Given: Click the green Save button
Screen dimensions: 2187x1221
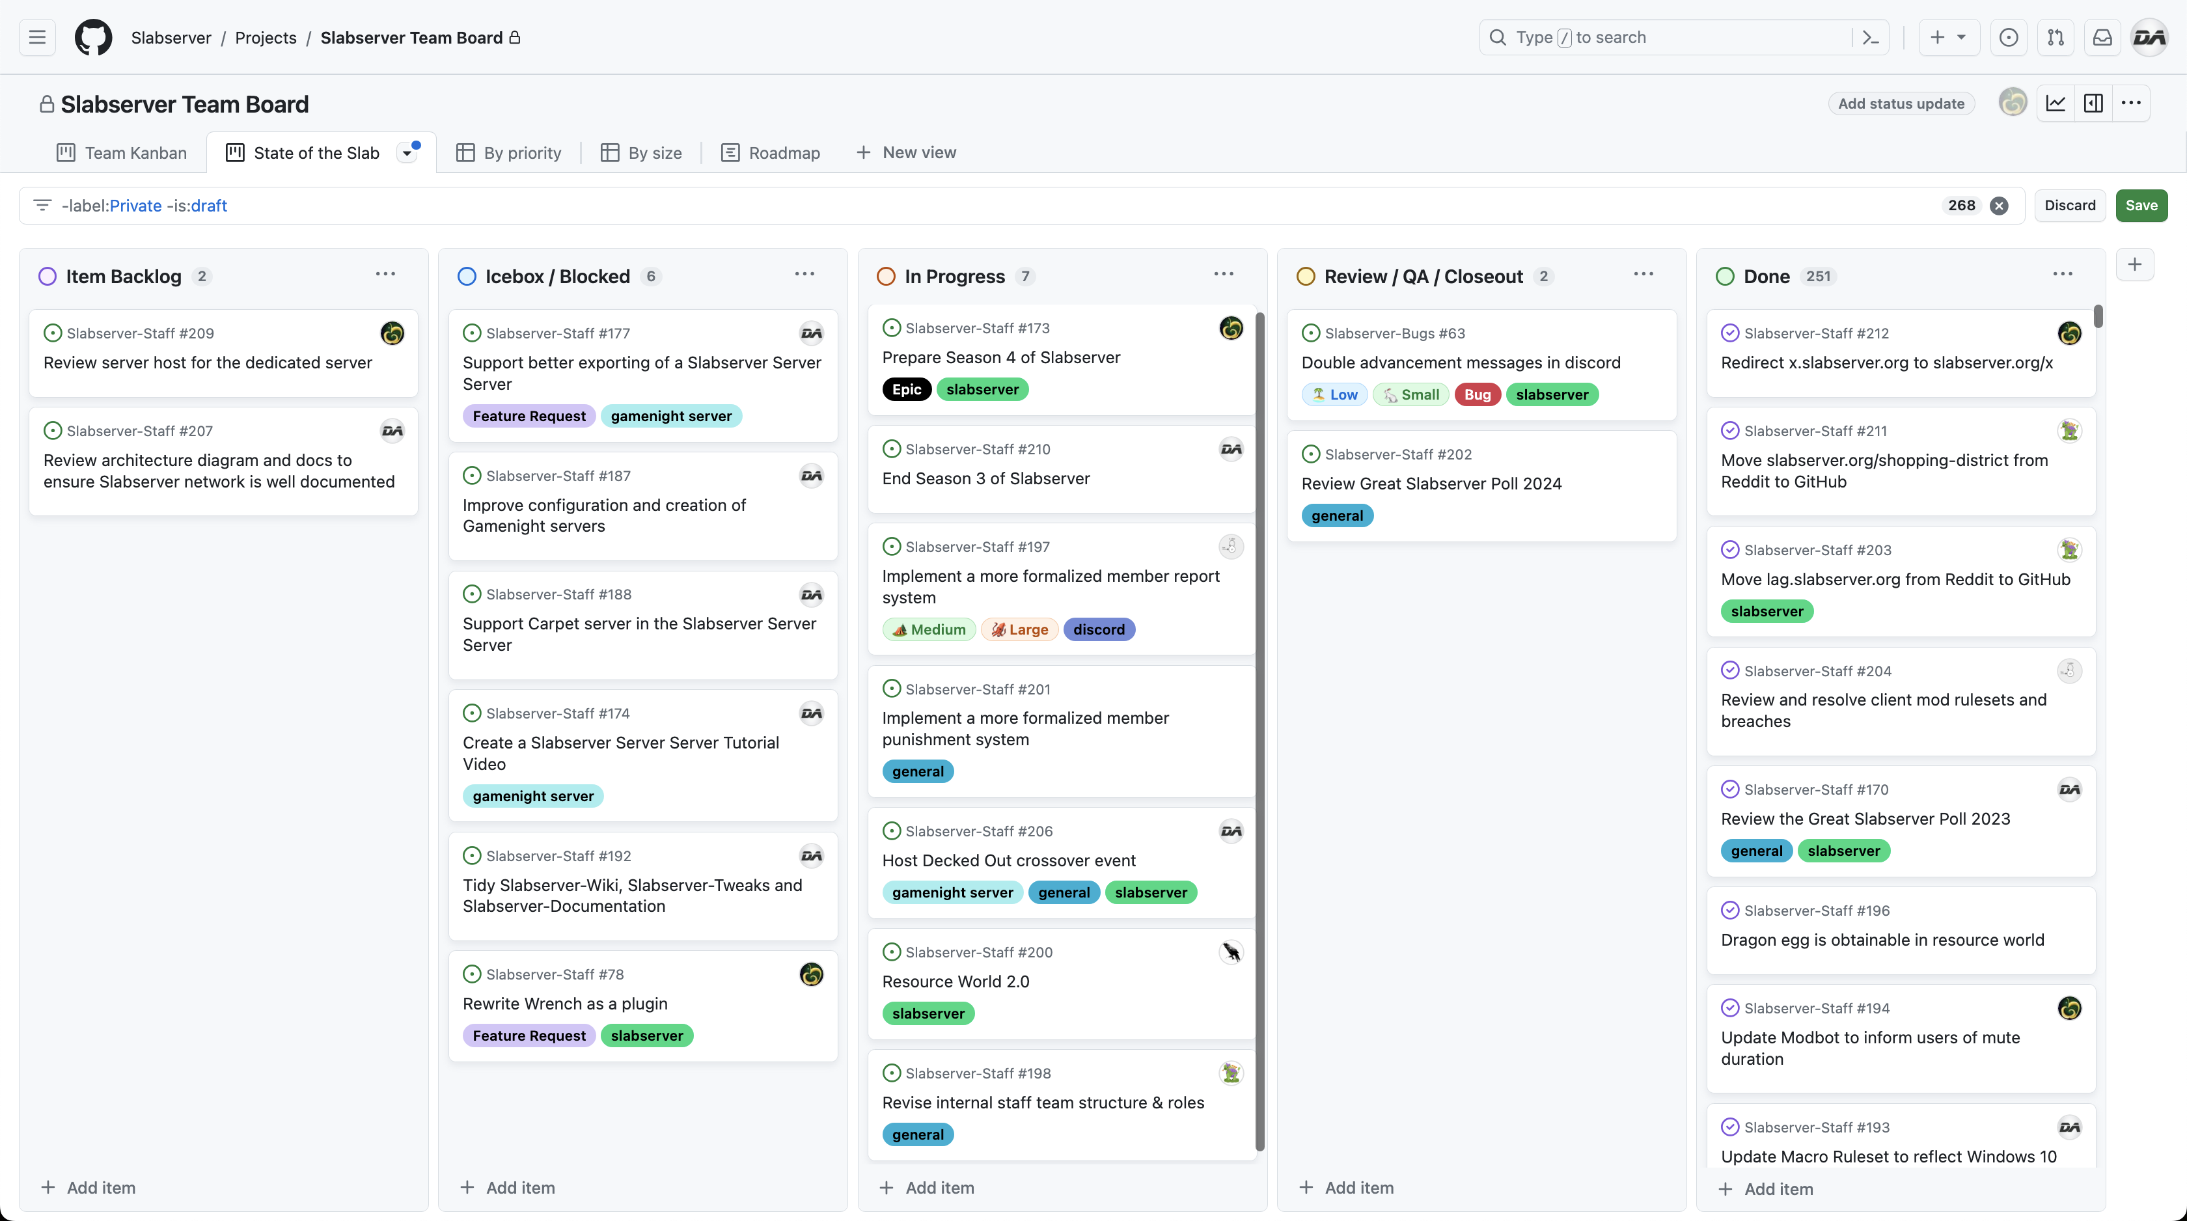Looking at the screenshot, I should click(2140, 206).
